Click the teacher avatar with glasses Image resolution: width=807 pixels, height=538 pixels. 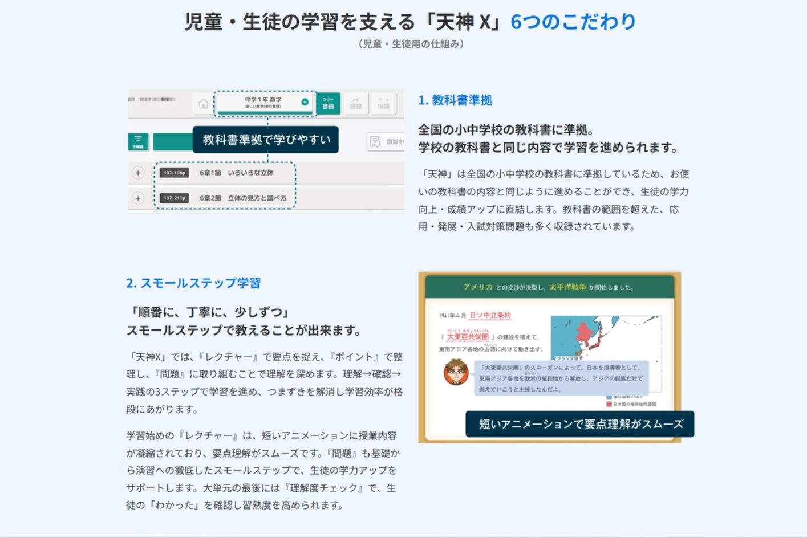pyautogui.click(x=456, y=372)
